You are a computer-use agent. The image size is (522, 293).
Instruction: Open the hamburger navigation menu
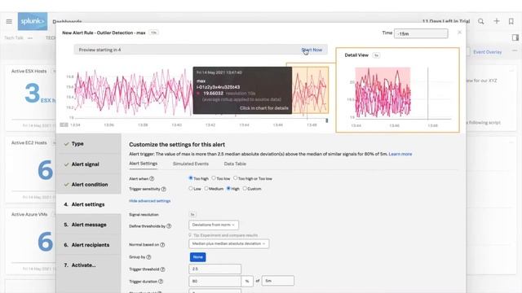click(9, 21)
